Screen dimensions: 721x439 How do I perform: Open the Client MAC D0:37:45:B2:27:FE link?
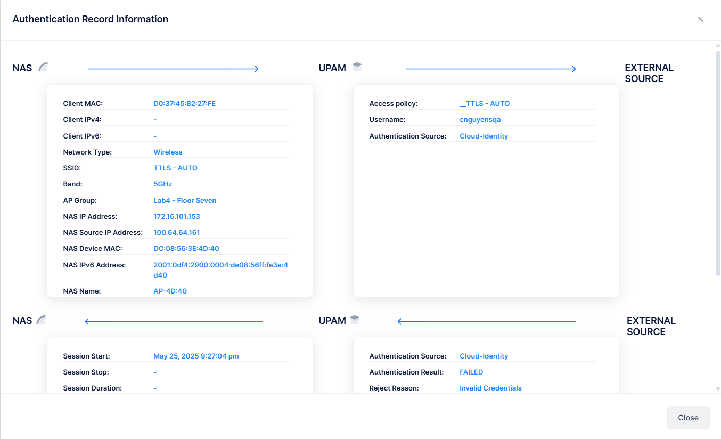point(184,103)
